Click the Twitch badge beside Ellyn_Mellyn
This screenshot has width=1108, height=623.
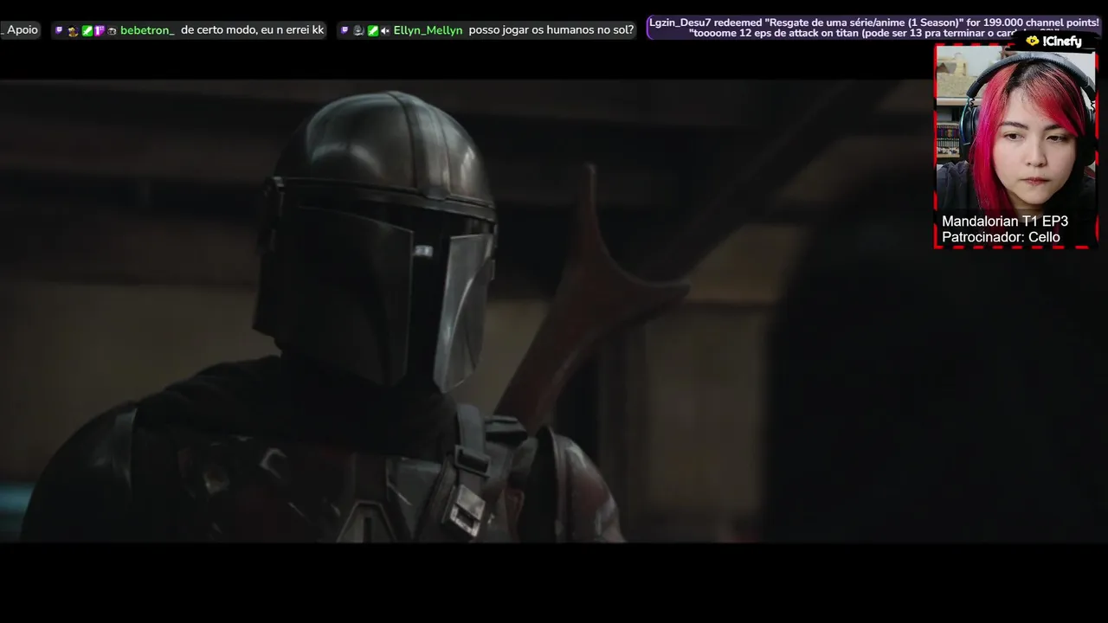[x=345, y=30]
